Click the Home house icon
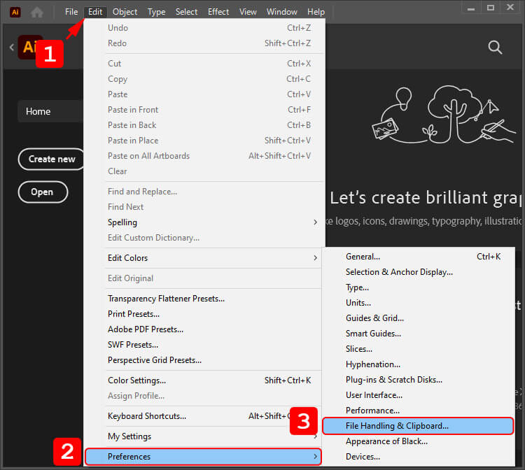This screenshot has width=525, height=470. click(x=37, y=13)
